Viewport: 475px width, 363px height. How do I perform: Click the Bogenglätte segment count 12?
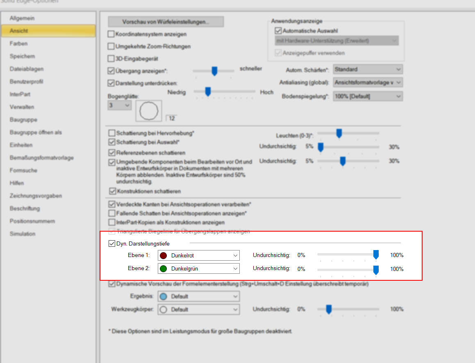(172, 118)
